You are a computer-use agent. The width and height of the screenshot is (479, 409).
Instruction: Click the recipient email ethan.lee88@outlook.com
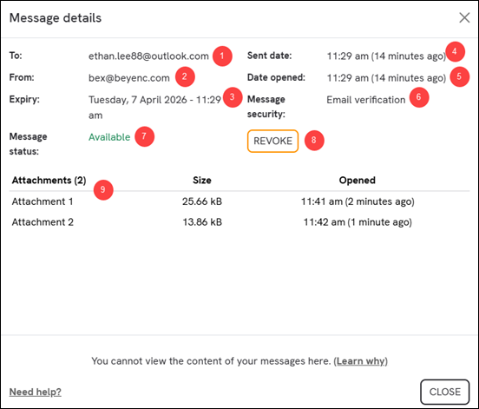(148, 56)
